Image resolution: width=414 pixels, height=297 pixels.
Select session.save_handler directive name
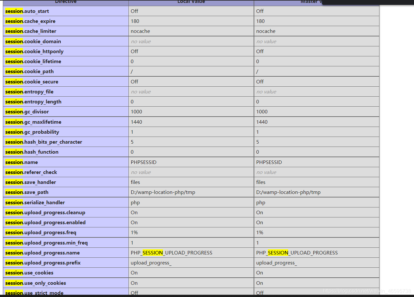tap(31, 182)
